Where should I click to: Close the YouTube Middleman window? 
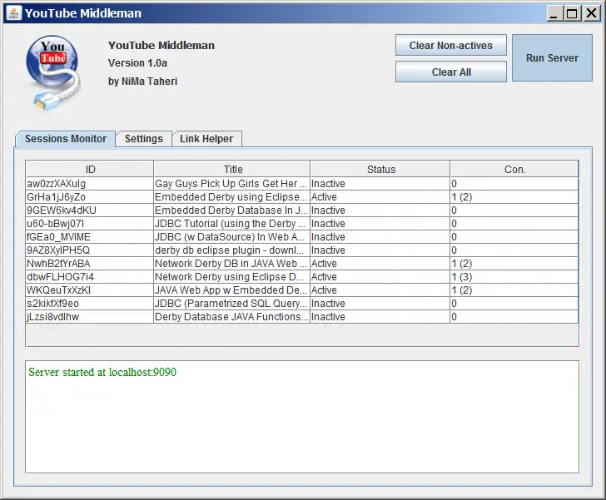pyautogui.click(x=591, y=13)
